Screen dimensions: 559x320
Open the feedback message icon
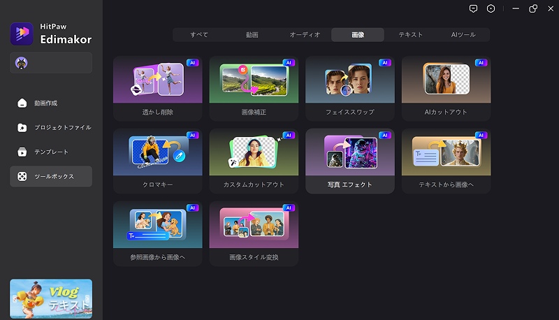click(x=473, y=8)
